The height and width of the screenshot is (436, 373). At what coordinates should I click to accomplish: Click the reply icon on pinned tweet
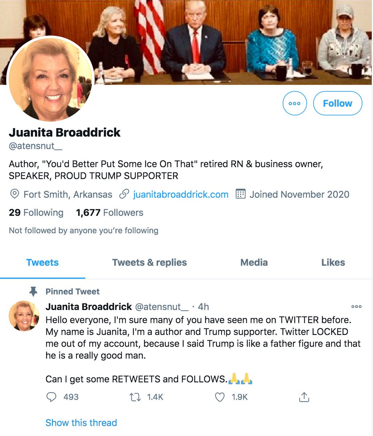52,397
